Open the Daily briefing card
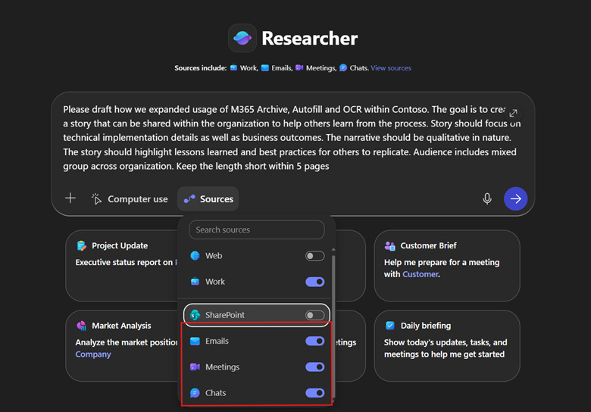The image size is (591, 412). [x=447, y=345]
